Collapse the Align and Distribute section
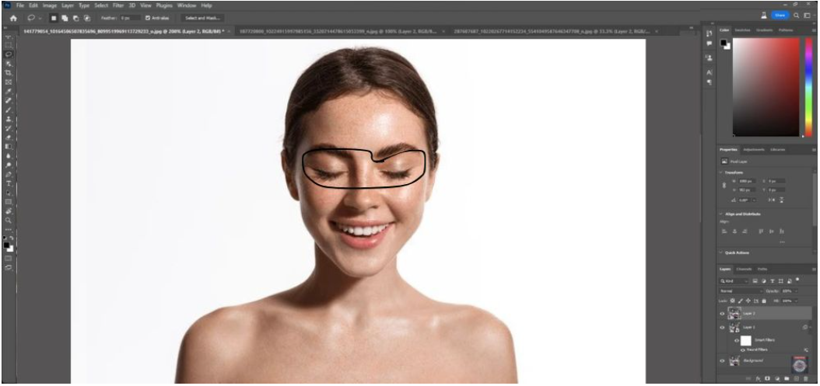820x386 pixels. 722,214
